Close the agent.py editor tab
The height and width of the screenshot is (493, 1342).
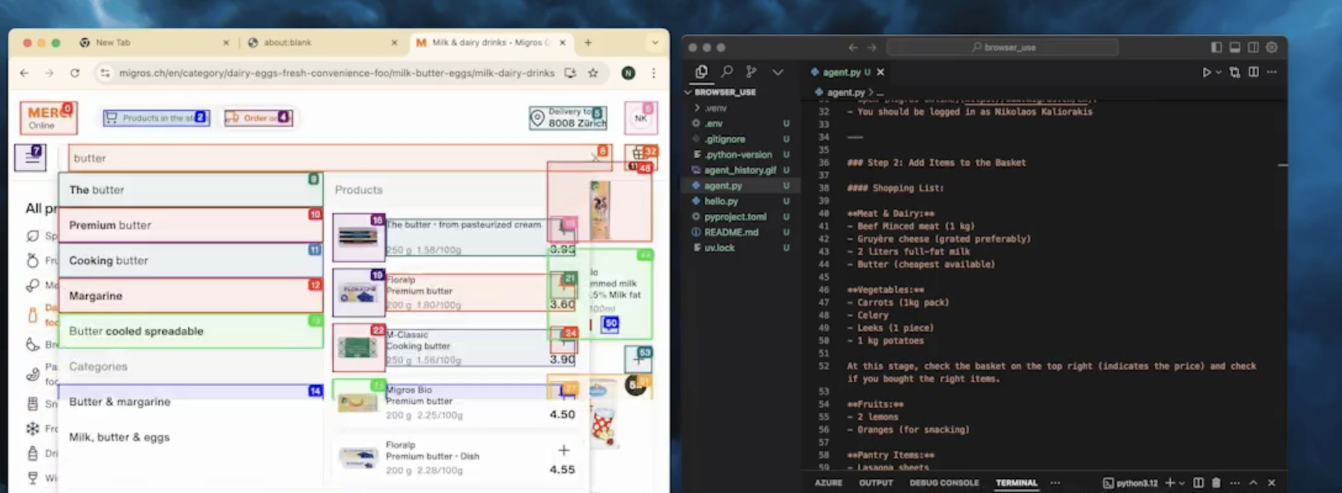pos(881,72)
